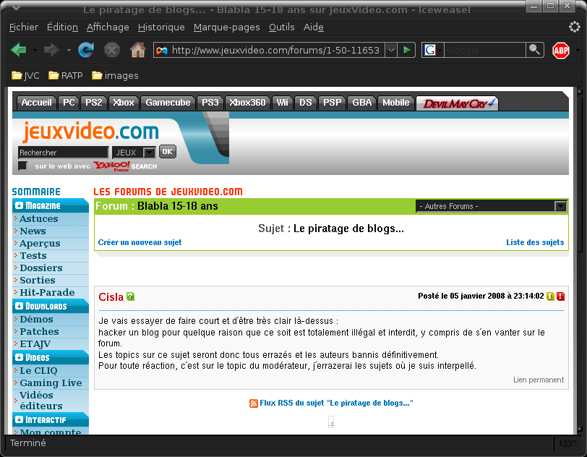
Task: Click the vertical scrollbar down arrow
Action: [x=580, y=430]
